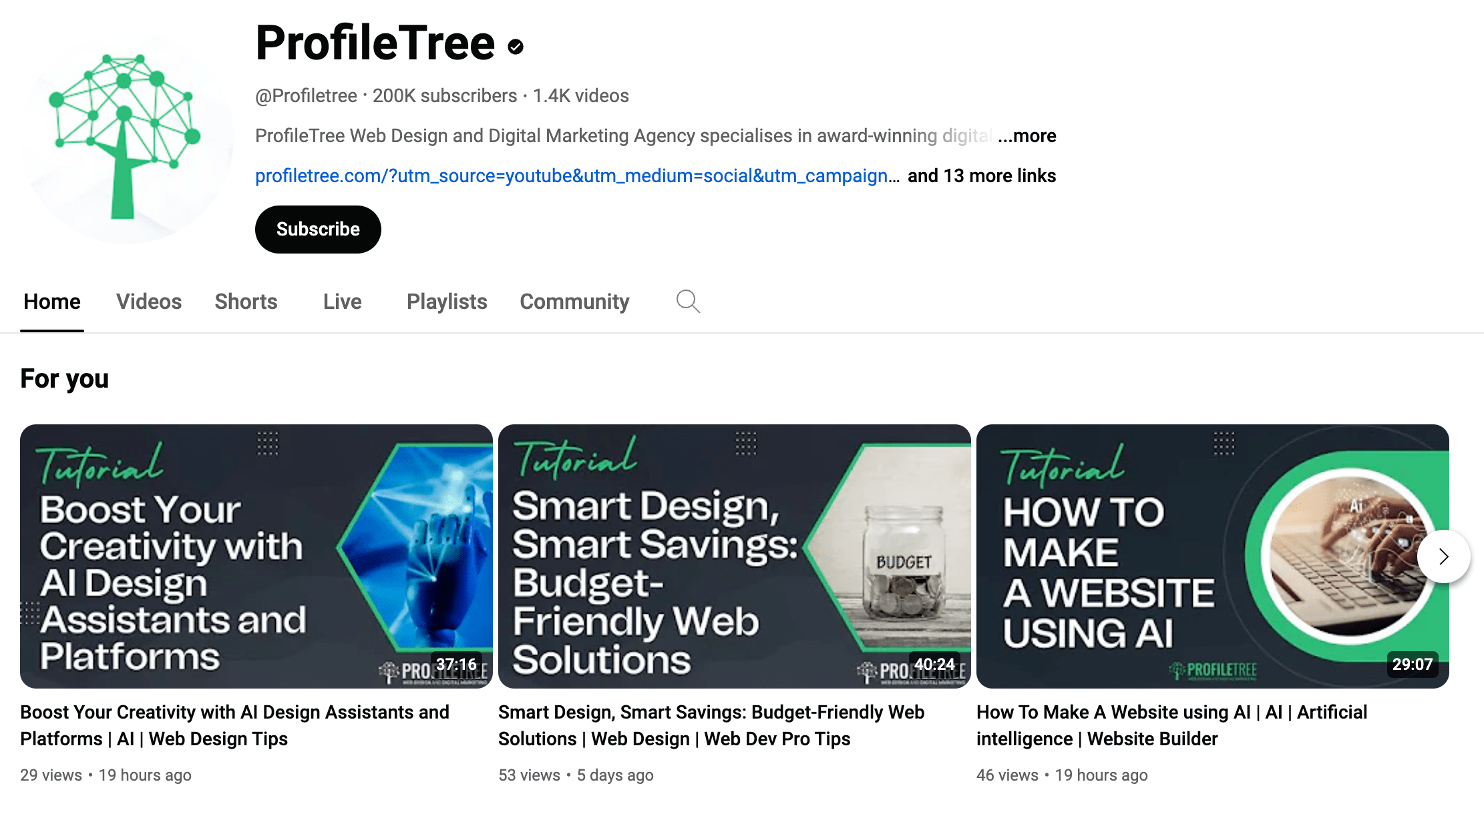Open Boost Your Creativity video thumbnail
The width and height of the screenshot is (1484, 818).
[256, 556]
